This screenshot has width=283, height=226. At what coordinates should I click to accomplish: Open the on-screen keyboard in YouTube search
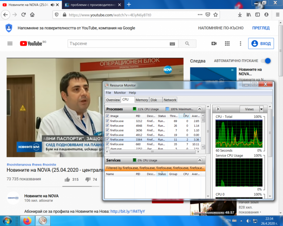tap(172, 44)
